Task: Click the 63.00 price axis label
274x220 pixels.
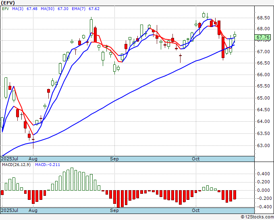Action: click(x=263, y=145)
